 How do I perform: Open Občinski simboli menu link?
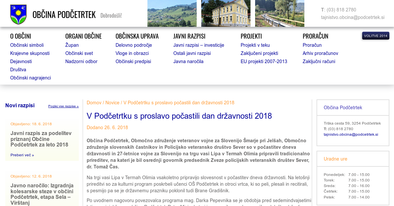click(27, 45)
